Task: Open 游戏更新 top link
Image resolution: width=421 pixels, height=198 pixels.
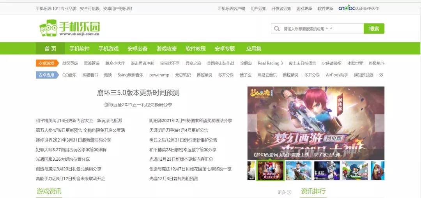Action: coord(304,9)
